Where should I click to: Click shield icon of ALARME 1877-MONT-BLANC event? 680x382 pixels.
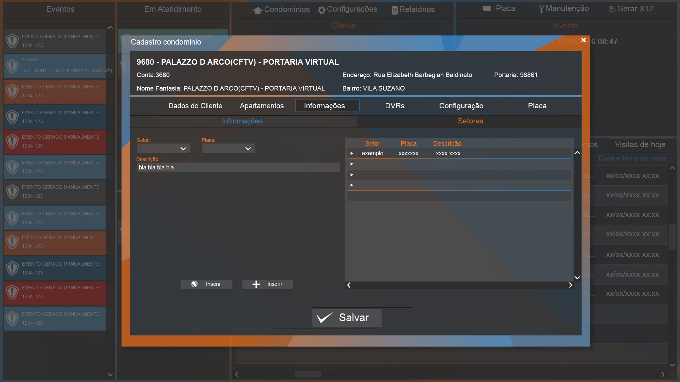tap(12, 66)
